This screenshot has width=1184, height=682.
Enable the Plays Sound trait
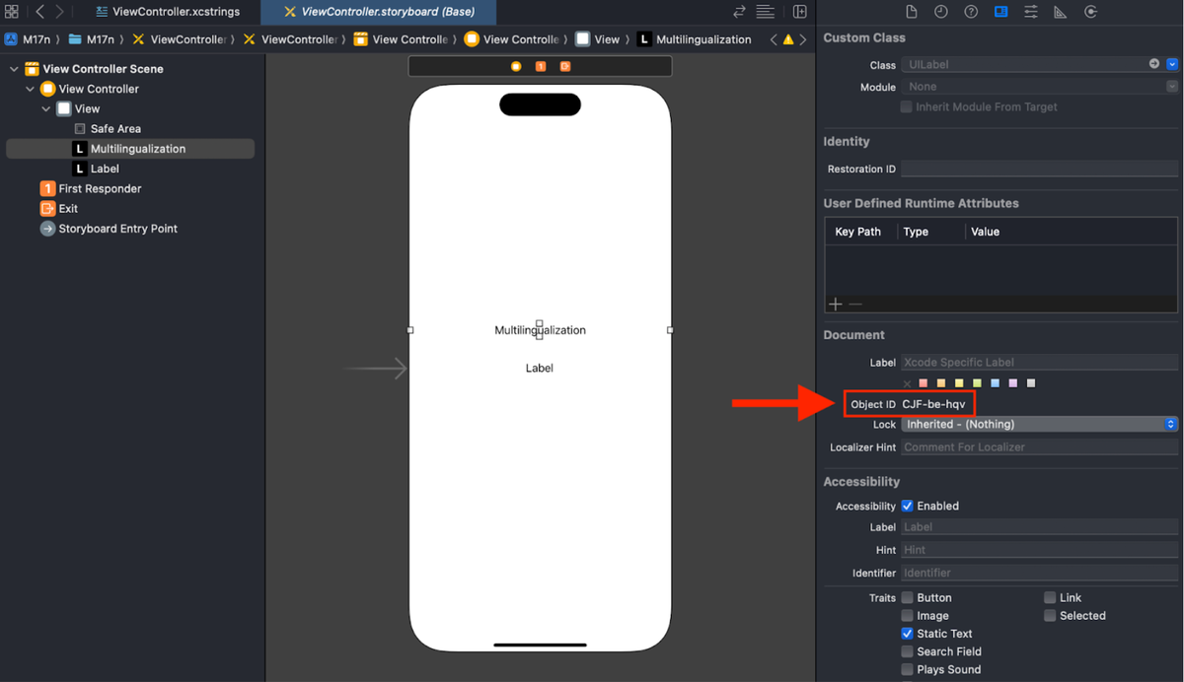tap(907, 669)
